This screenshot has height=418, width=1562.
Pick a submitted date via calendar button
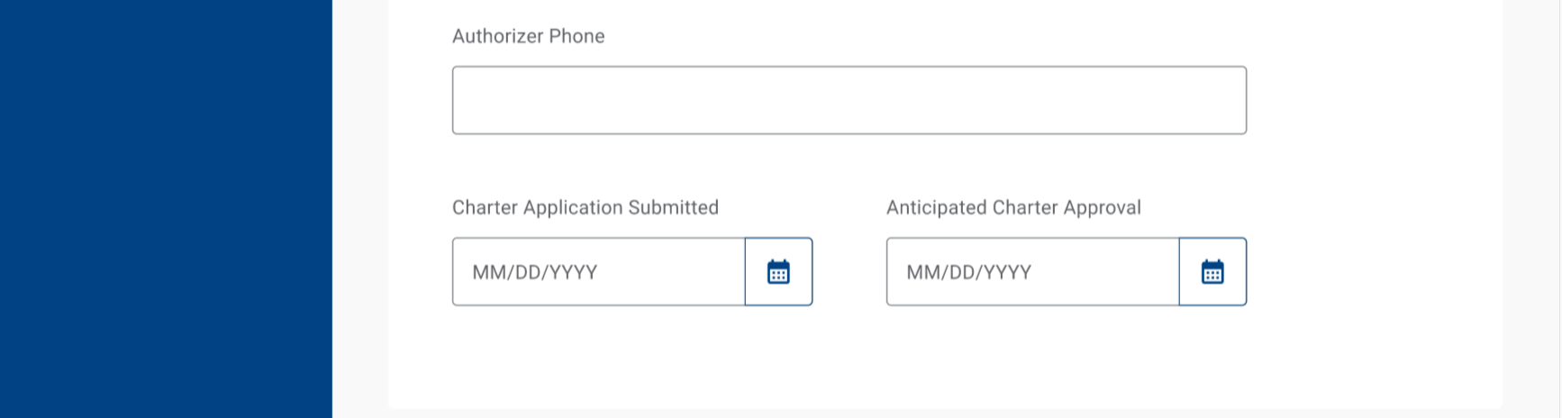tap(778, 272)
